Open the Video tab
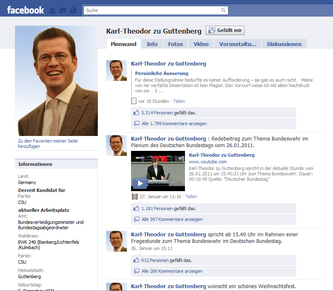 click(201, 44)
